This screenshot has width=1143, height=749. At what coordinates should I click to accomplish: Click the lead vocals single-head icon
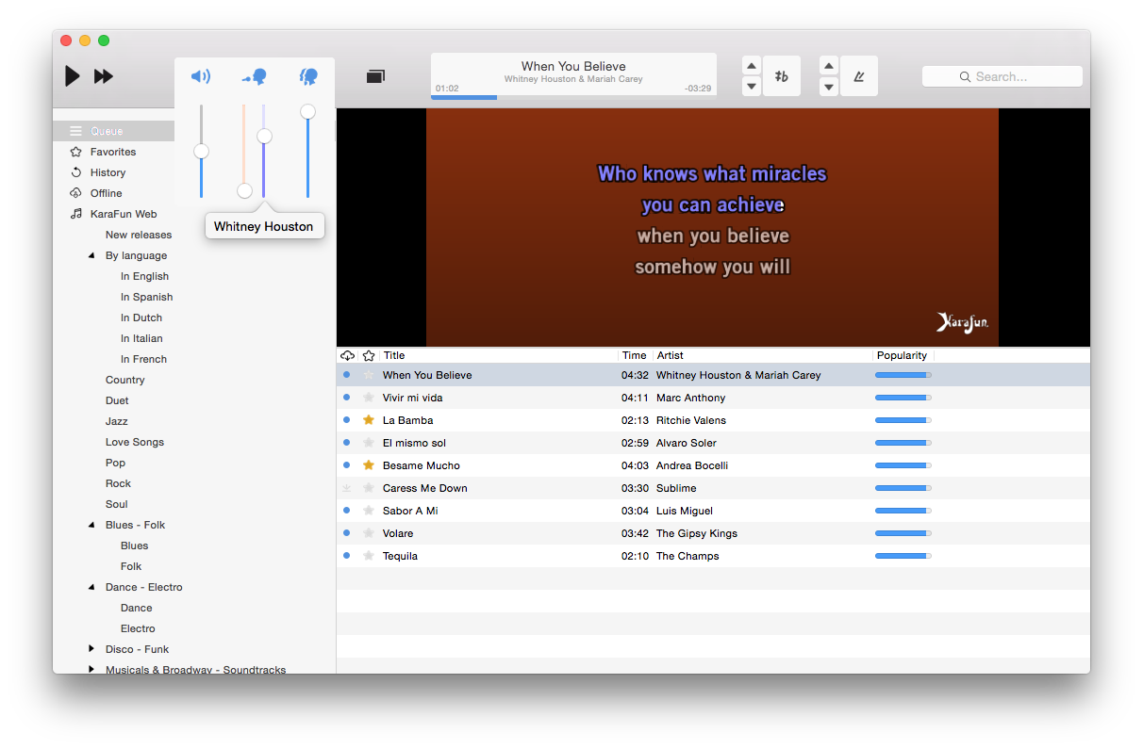tap(255, 76)
